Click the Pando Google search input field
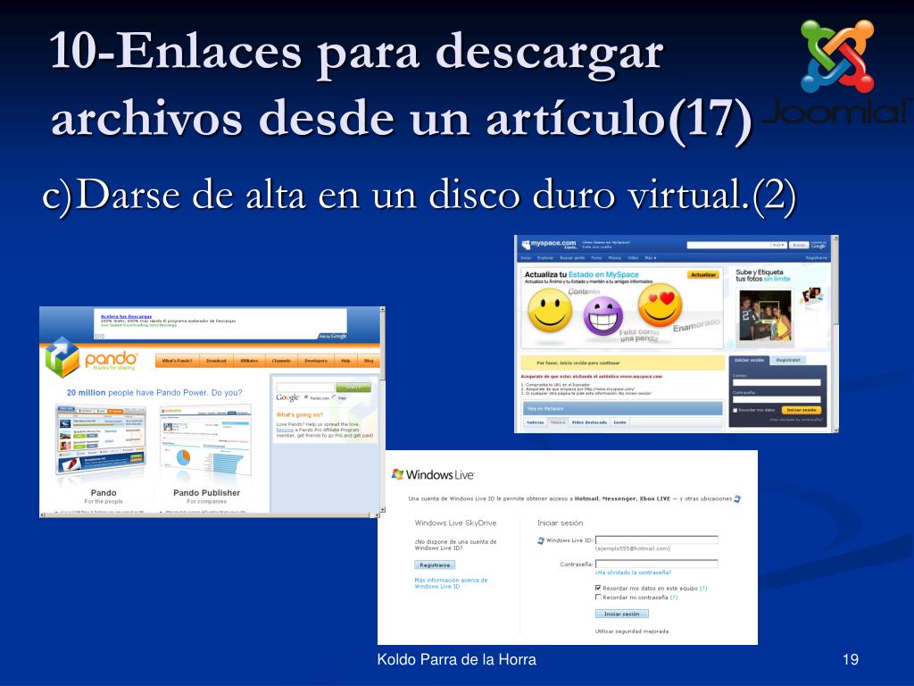Screen dimensions: 914x686 [x=305, y=388]
